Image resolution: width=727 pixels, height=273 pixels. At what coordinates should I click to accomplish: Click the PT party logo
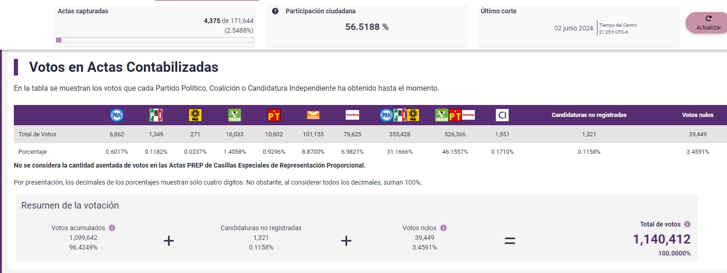click(274, 115)
